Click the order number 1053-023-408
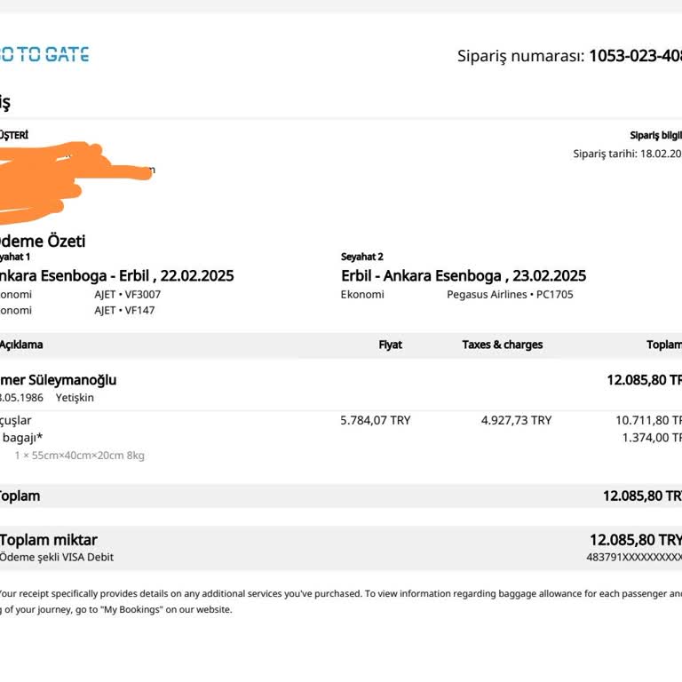 (x=634, y=56)
